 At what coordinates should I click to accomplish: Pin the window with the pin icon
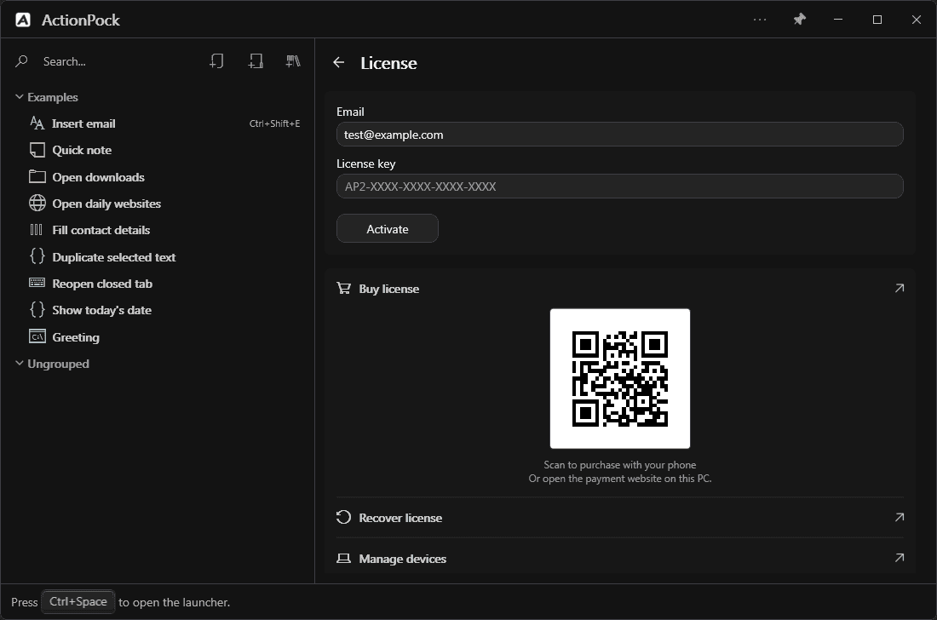pos(799,20)
